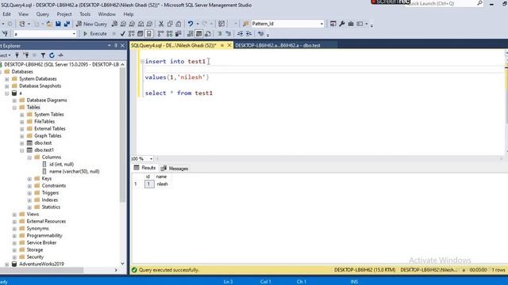Expand Database Snapshots node
Viewport: 508px width, 285px height.
[7, 86]
